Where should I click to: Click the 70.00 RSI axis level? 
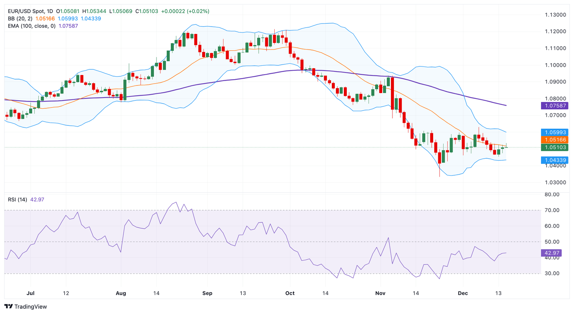(x=552, y=210)
